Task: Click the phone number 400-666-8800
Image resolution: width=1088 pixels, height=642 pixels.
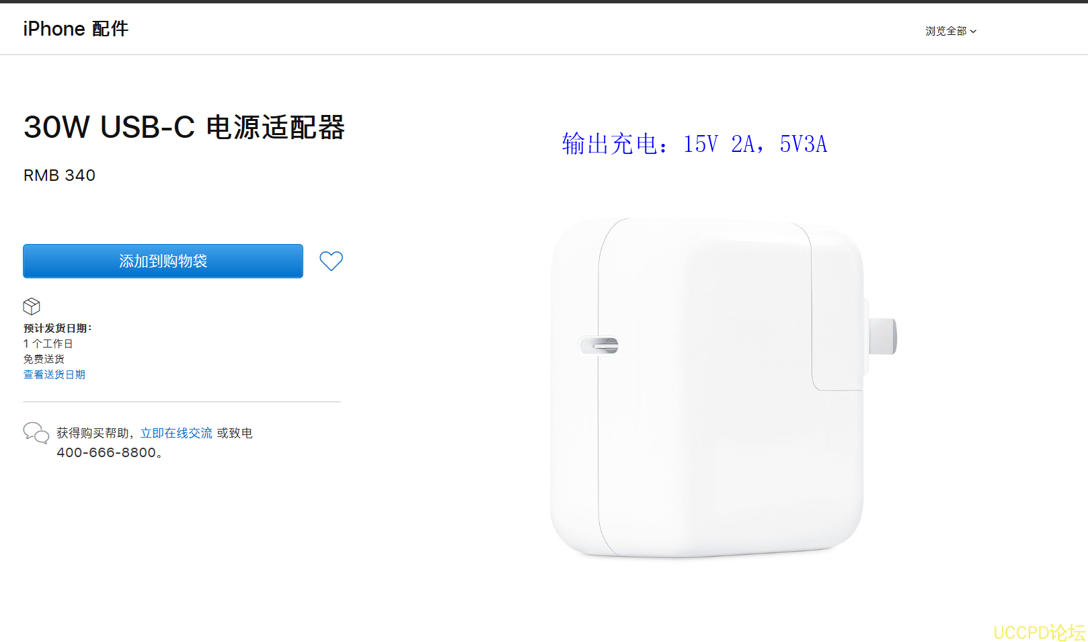Action: [106, 452]
